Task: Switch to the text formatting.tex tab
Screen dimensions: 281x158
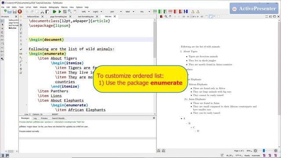Action: coord(86,17)
